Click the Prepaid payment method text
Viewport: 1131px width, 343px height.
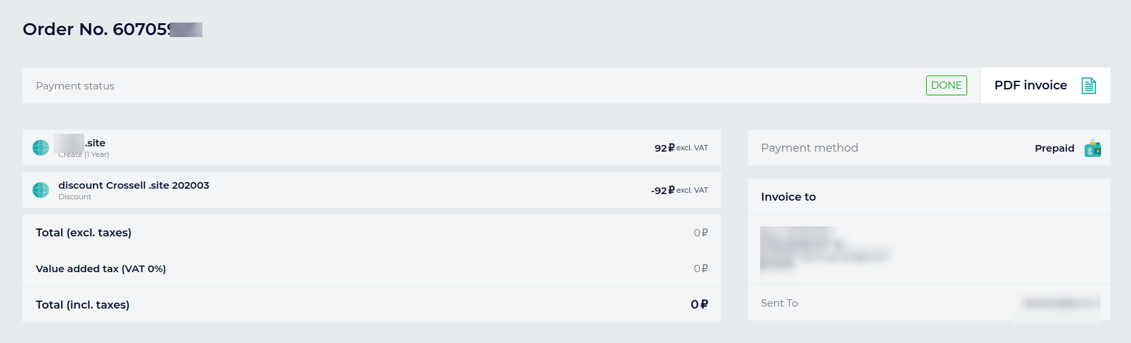pos(1054,148)
